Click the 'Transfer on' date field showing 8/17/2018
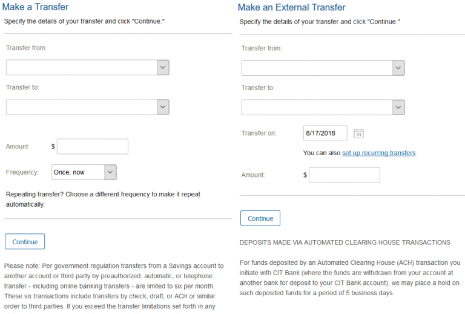465x314 pixels. (325, 133)
